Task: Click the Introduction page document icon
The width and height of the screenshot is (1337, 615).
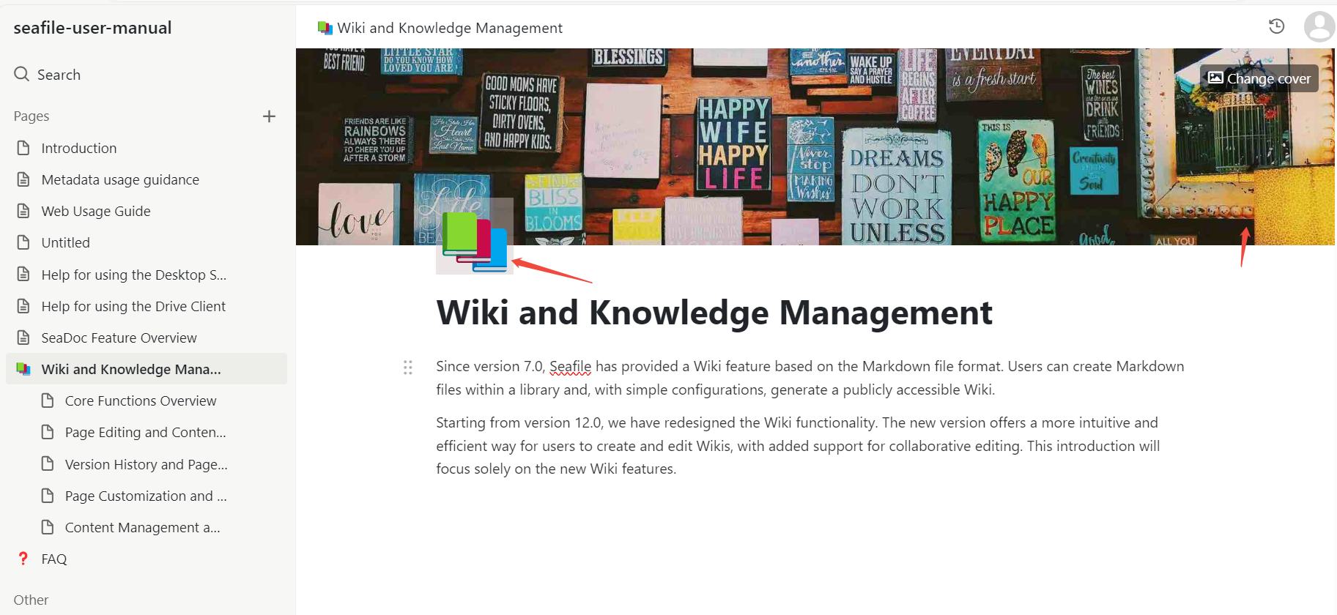Action: coord(23,148)
